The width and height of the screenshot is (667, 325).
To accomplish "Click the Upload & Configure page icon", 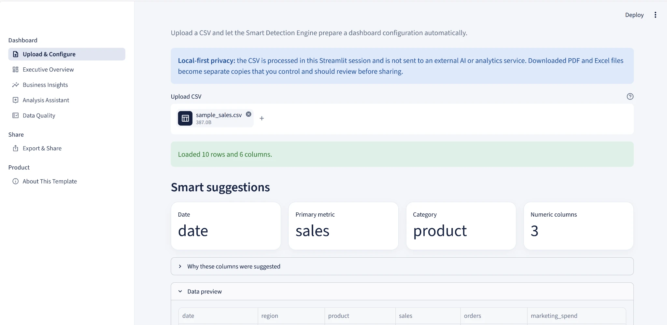I will pyautogui.click(x=15, y=54).
